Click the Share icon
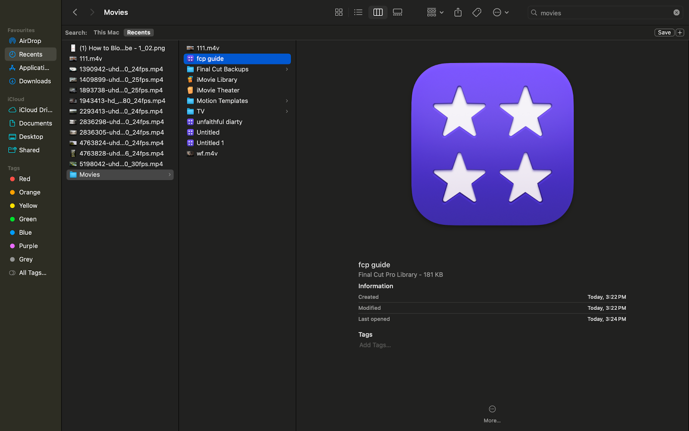Screen dimensions: 689x431 tap(458, 12)
